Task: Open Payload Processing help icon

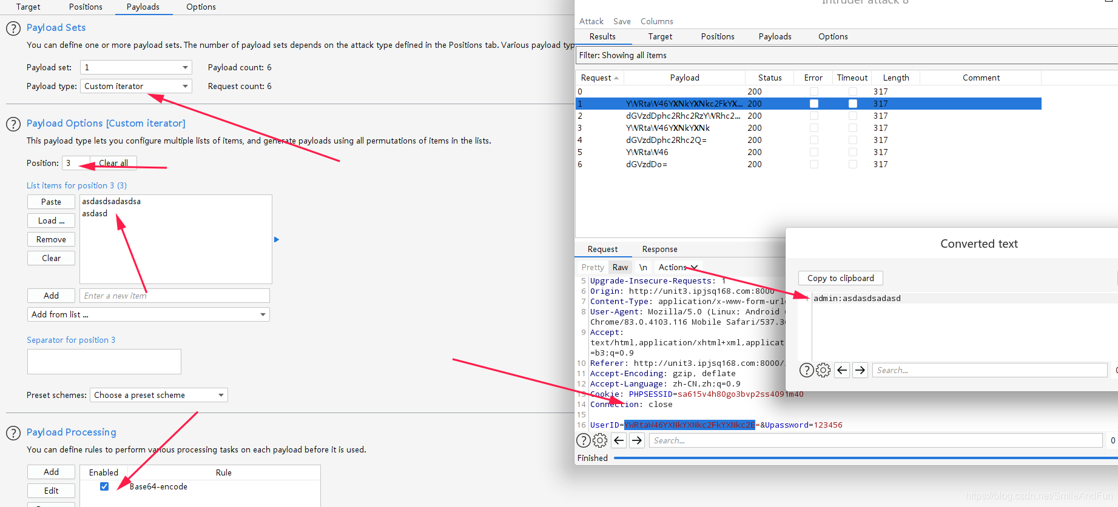Action: click(x=13, y=432)
